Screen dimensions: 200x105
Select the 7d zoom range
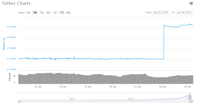[35, 13]
